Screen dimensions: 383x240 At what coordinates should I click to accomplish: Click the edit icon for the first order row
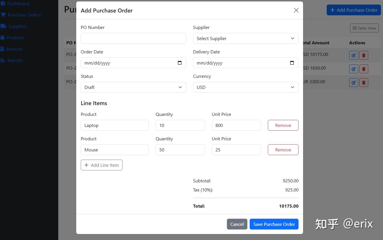click(353, 55)
